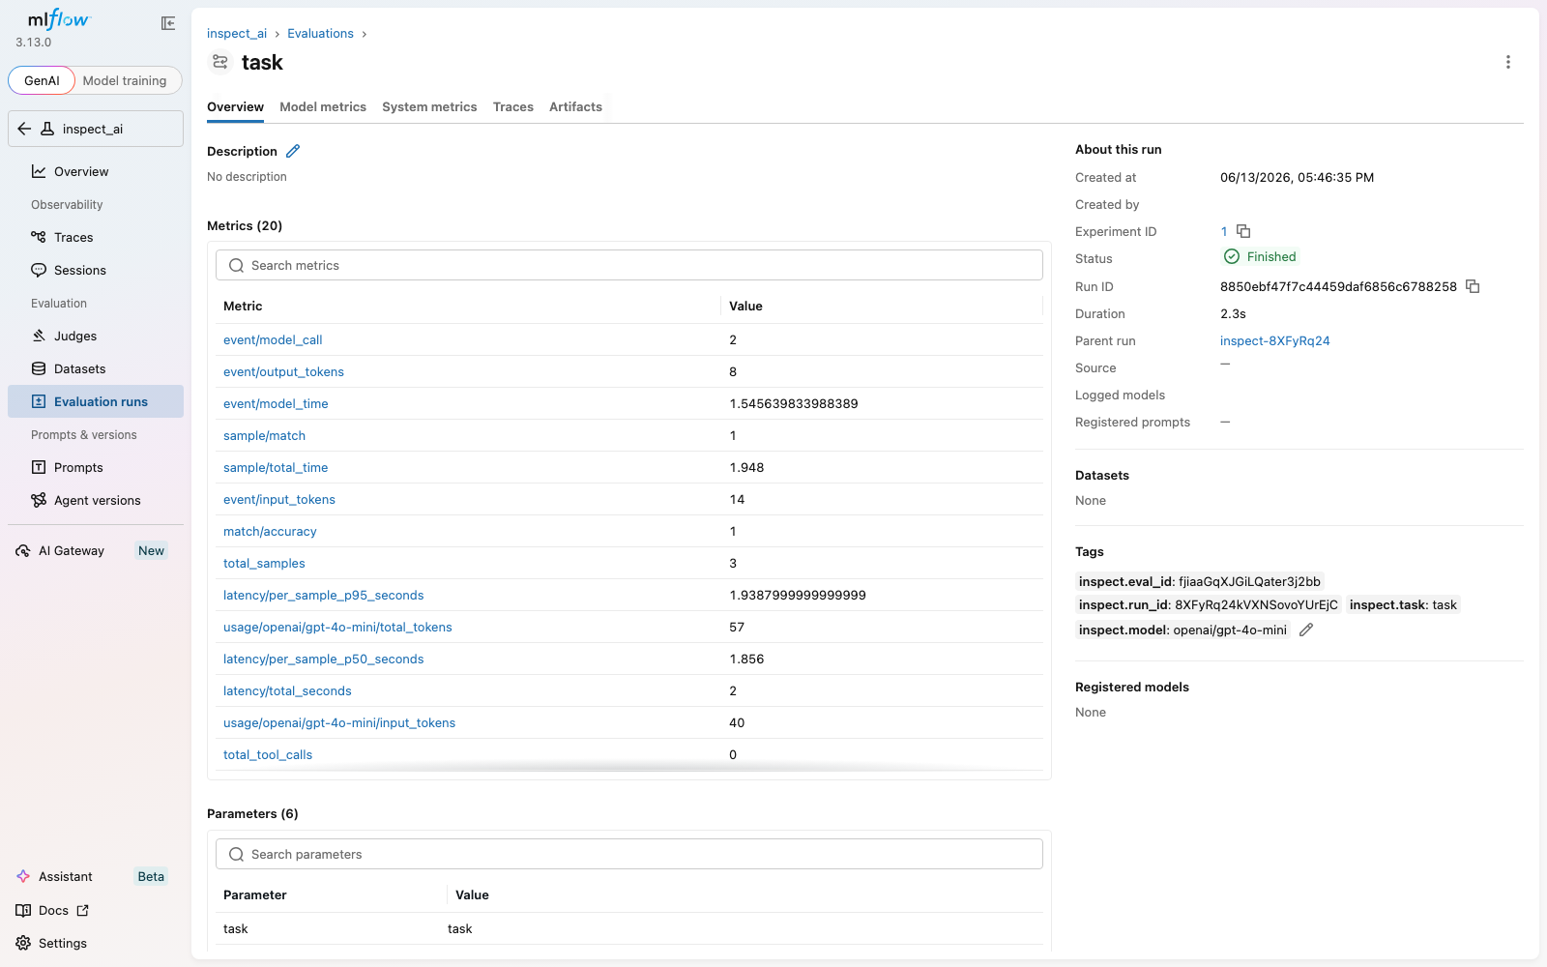Click the inspect.model tag openai/gpt-4o-mini

1182,630
